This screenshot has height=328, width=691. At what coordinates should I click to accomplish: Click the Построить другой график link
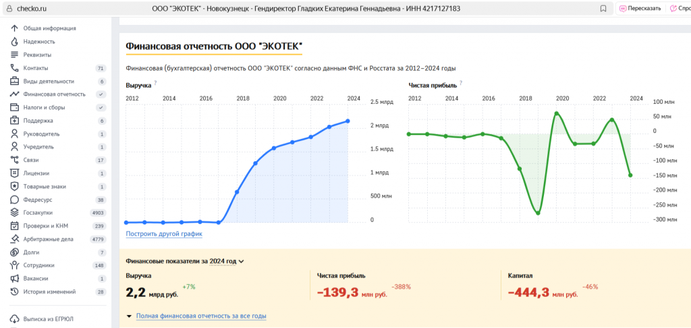click(164, 234)
